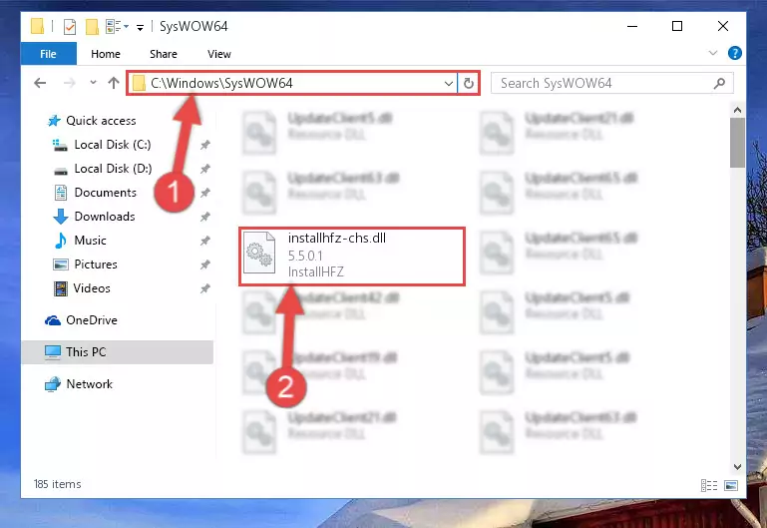Viewport: 767px width, 528px height.
Task: Open Music in the sidebar
Action: (90, 241)
